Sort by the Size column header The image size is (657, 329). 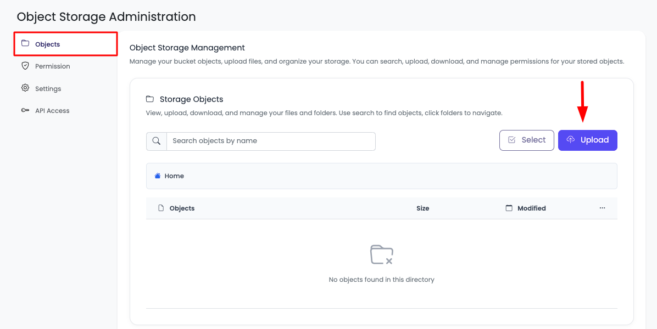(x=422, y=208)
